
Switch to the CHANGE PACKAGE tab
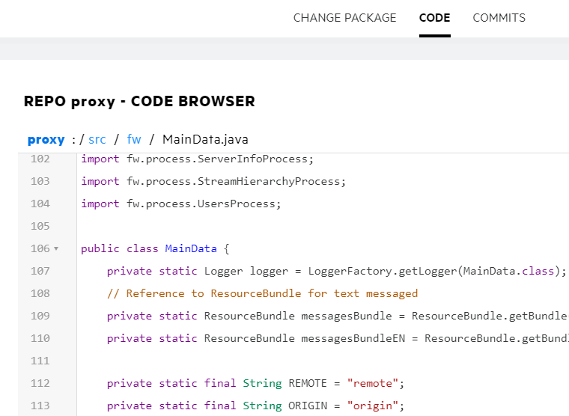tap(344, 18)
